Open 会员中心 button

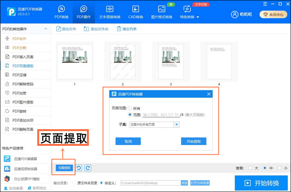(274, 14)
